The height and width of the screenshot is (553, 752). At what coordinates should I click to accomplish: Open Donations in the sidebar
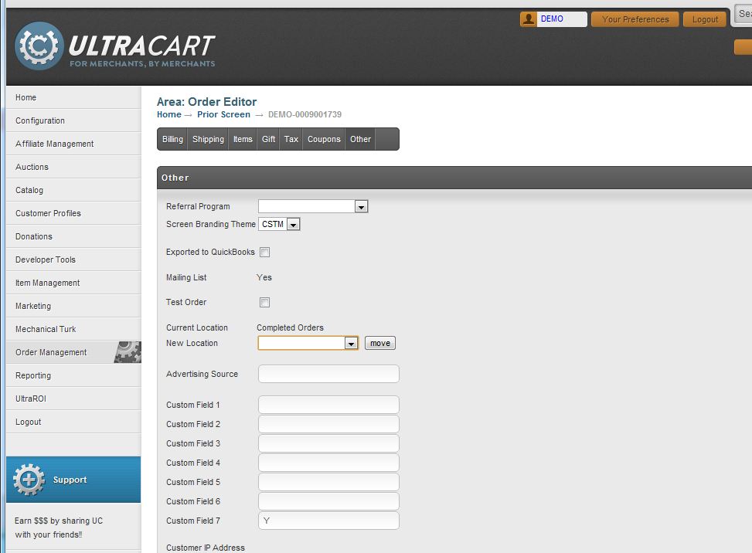click(73, 236)
